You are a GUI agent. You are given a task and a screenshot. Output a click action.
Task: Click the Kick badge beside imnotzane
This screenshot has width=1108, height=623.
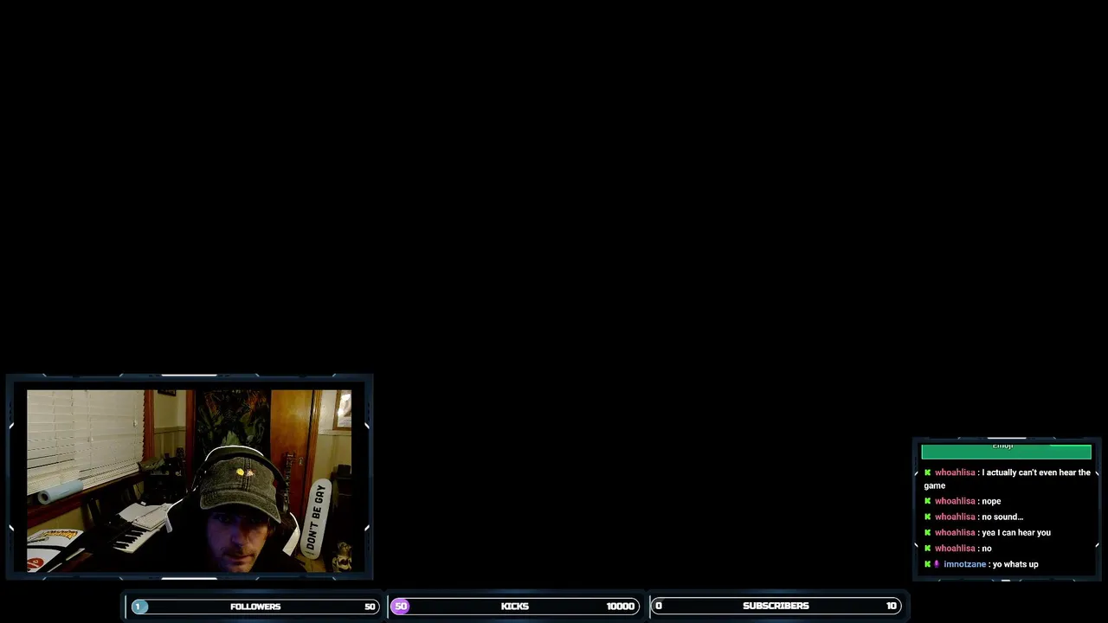(x=927, y=564)
